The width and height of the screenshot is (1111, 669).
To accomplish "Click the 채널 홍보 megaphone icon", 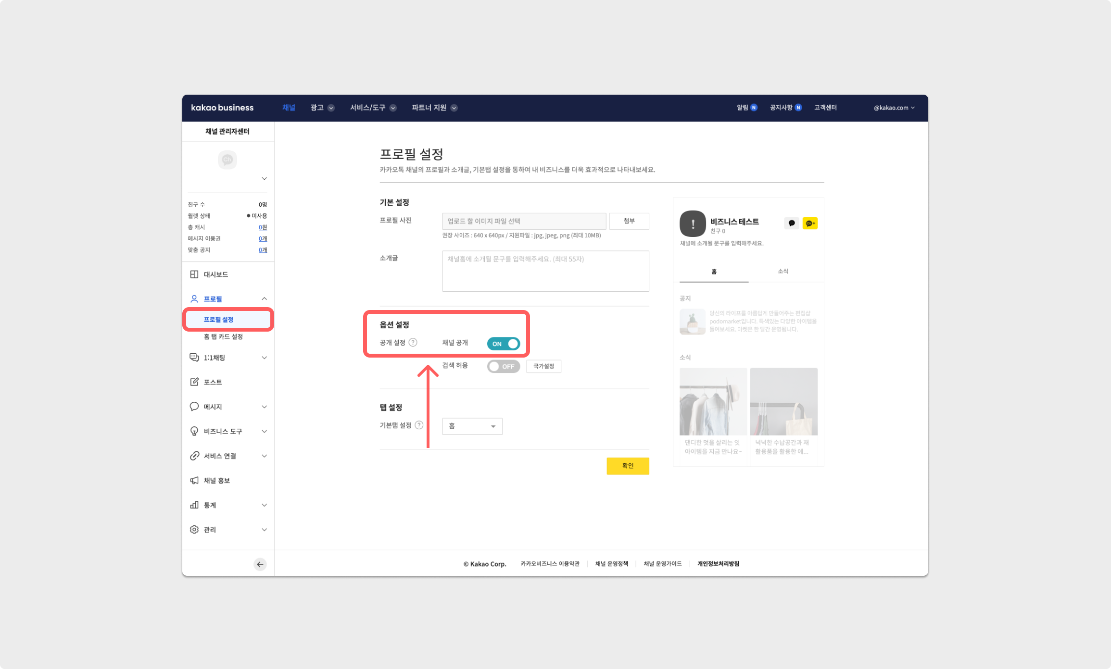I will coord(194,481).
